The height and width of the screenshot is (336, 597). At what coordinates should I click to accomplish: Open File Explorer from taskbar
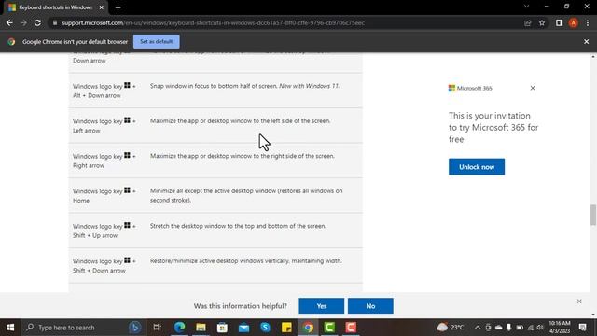(x=201, y=328)
